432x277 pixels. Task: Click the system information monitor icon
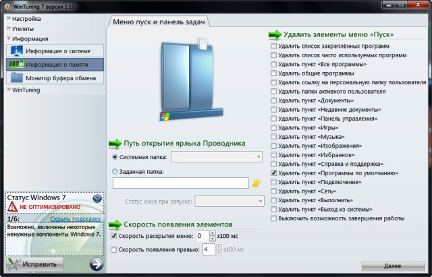click(x=16, y=51)
